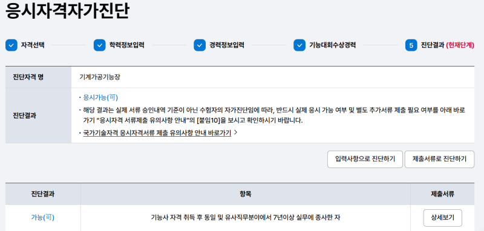Click the step 5 number badge
484x231 pixels.
(411, 45)
